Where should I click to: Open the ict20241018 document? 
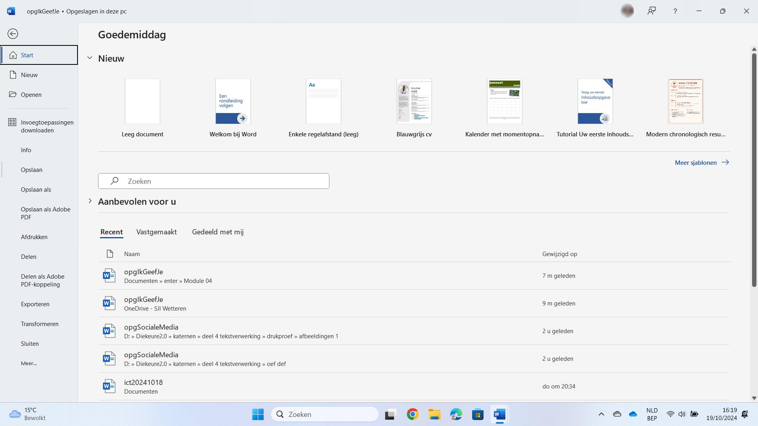(x=414, y=386)
